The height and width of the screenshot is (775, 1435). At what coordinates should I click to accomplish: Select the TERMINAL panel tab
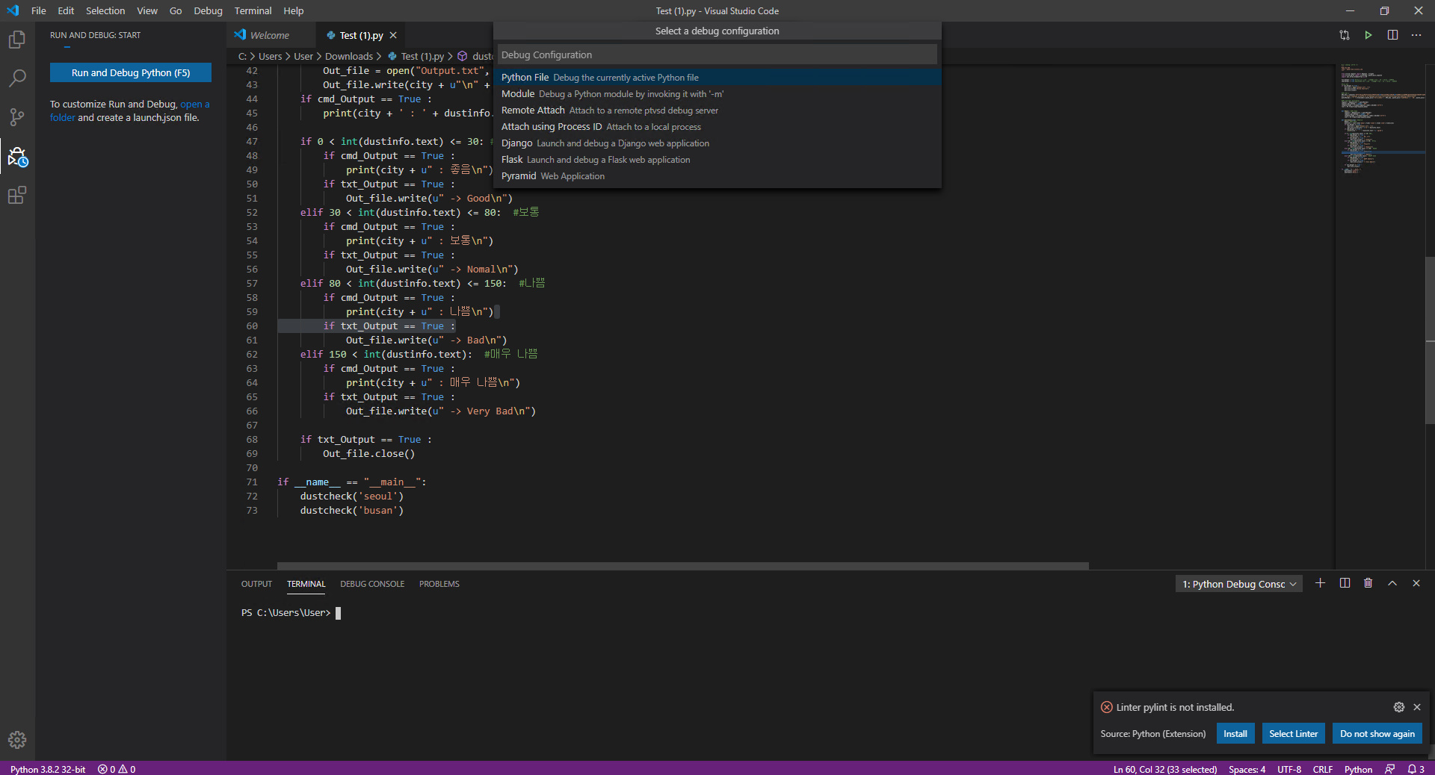click(306, 584)
